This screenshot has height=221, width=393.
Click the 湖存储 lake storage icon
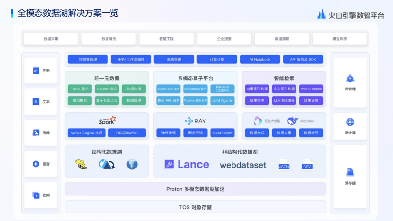point(350,172)
